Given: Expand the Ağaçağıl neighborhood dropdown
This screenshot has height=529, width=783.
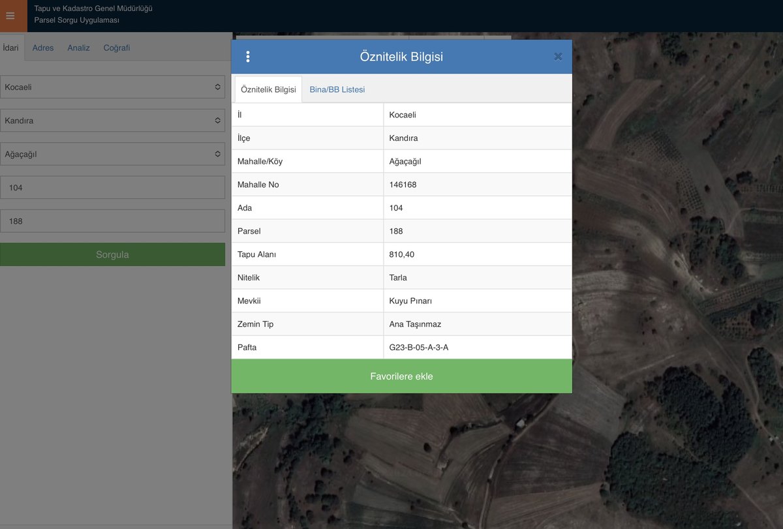Looking at the screenshot, I should point(112,155).
